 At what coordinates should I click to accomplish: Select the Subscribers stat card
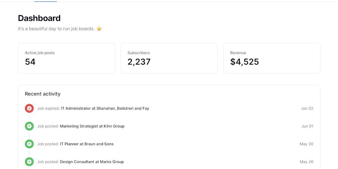click(x=169, y=58)
